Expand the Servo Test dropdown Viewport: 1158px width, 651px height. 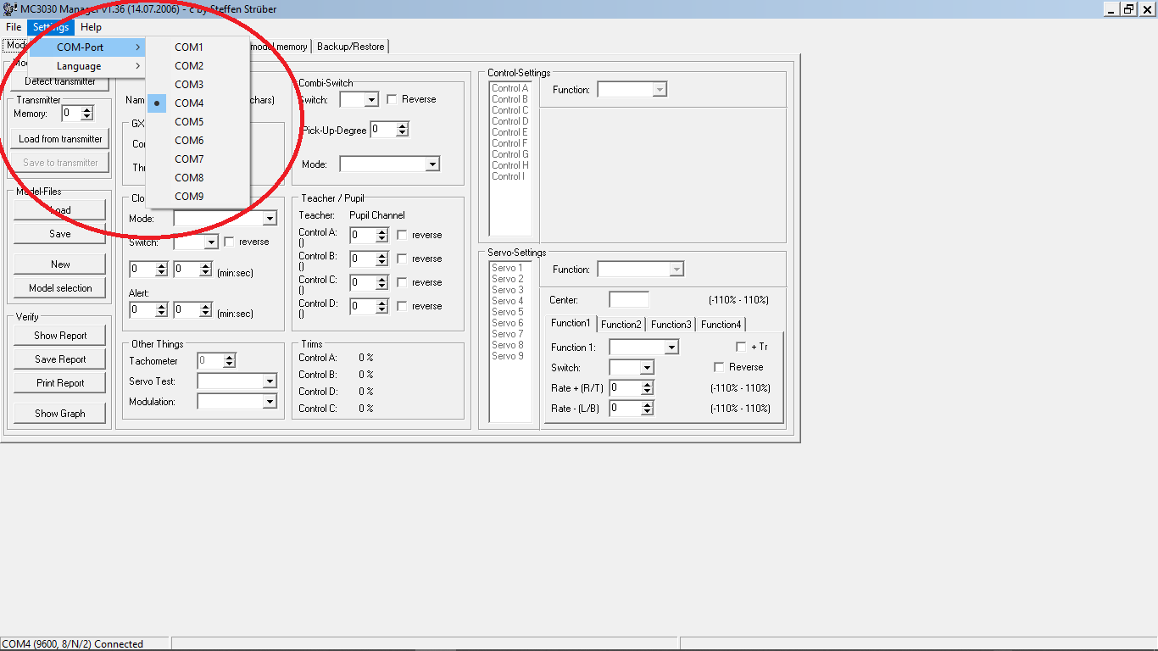coord(270,381)
